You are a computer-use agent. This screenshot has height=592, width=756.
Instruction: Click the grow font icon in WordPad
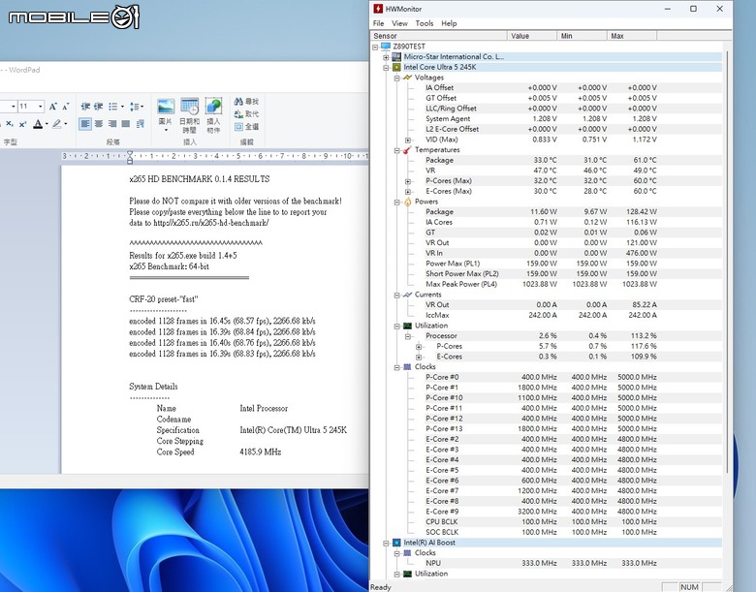[x=53, y=107]
